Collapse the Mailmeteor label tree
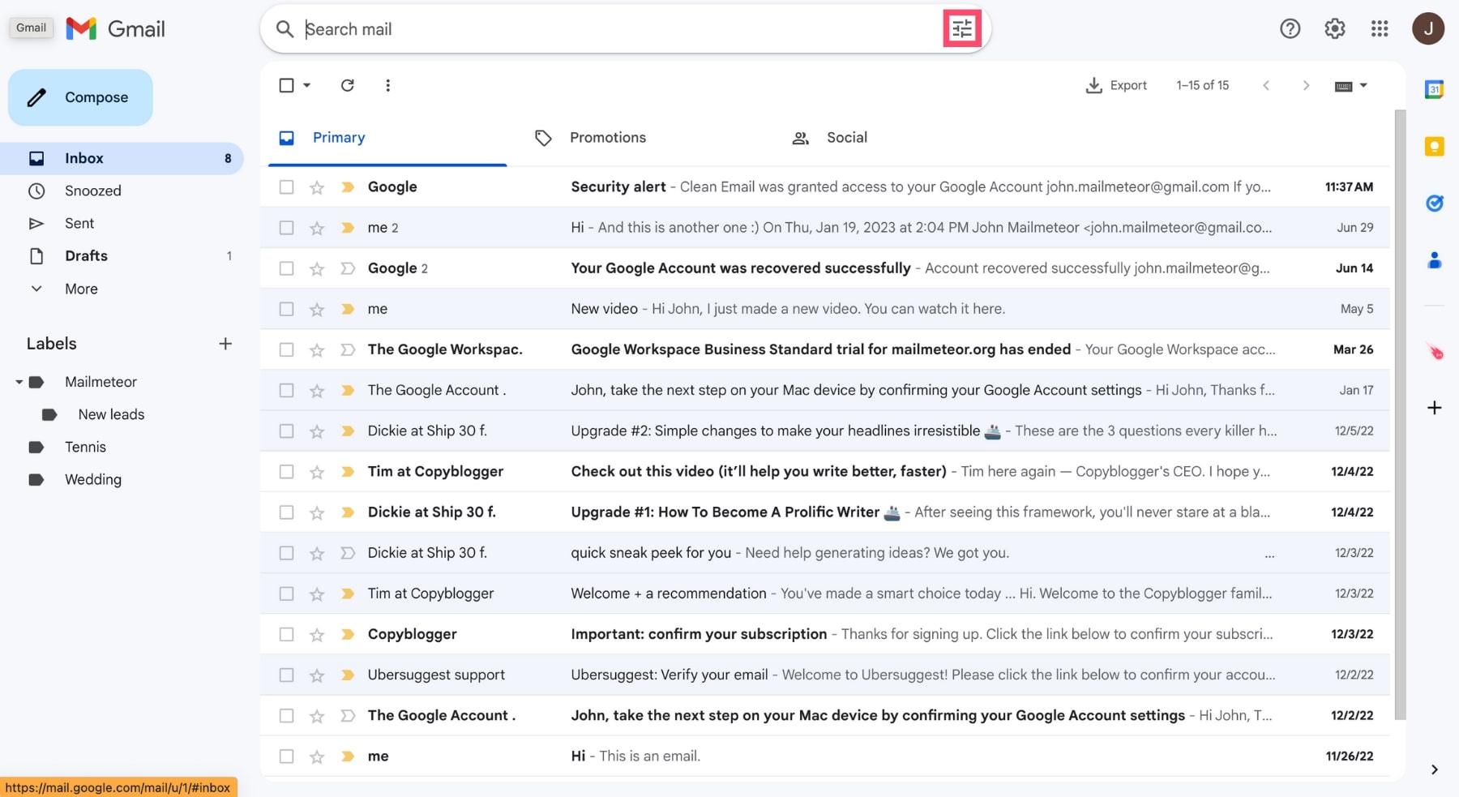Screen dimensions: 1459x797 point(19,382)
